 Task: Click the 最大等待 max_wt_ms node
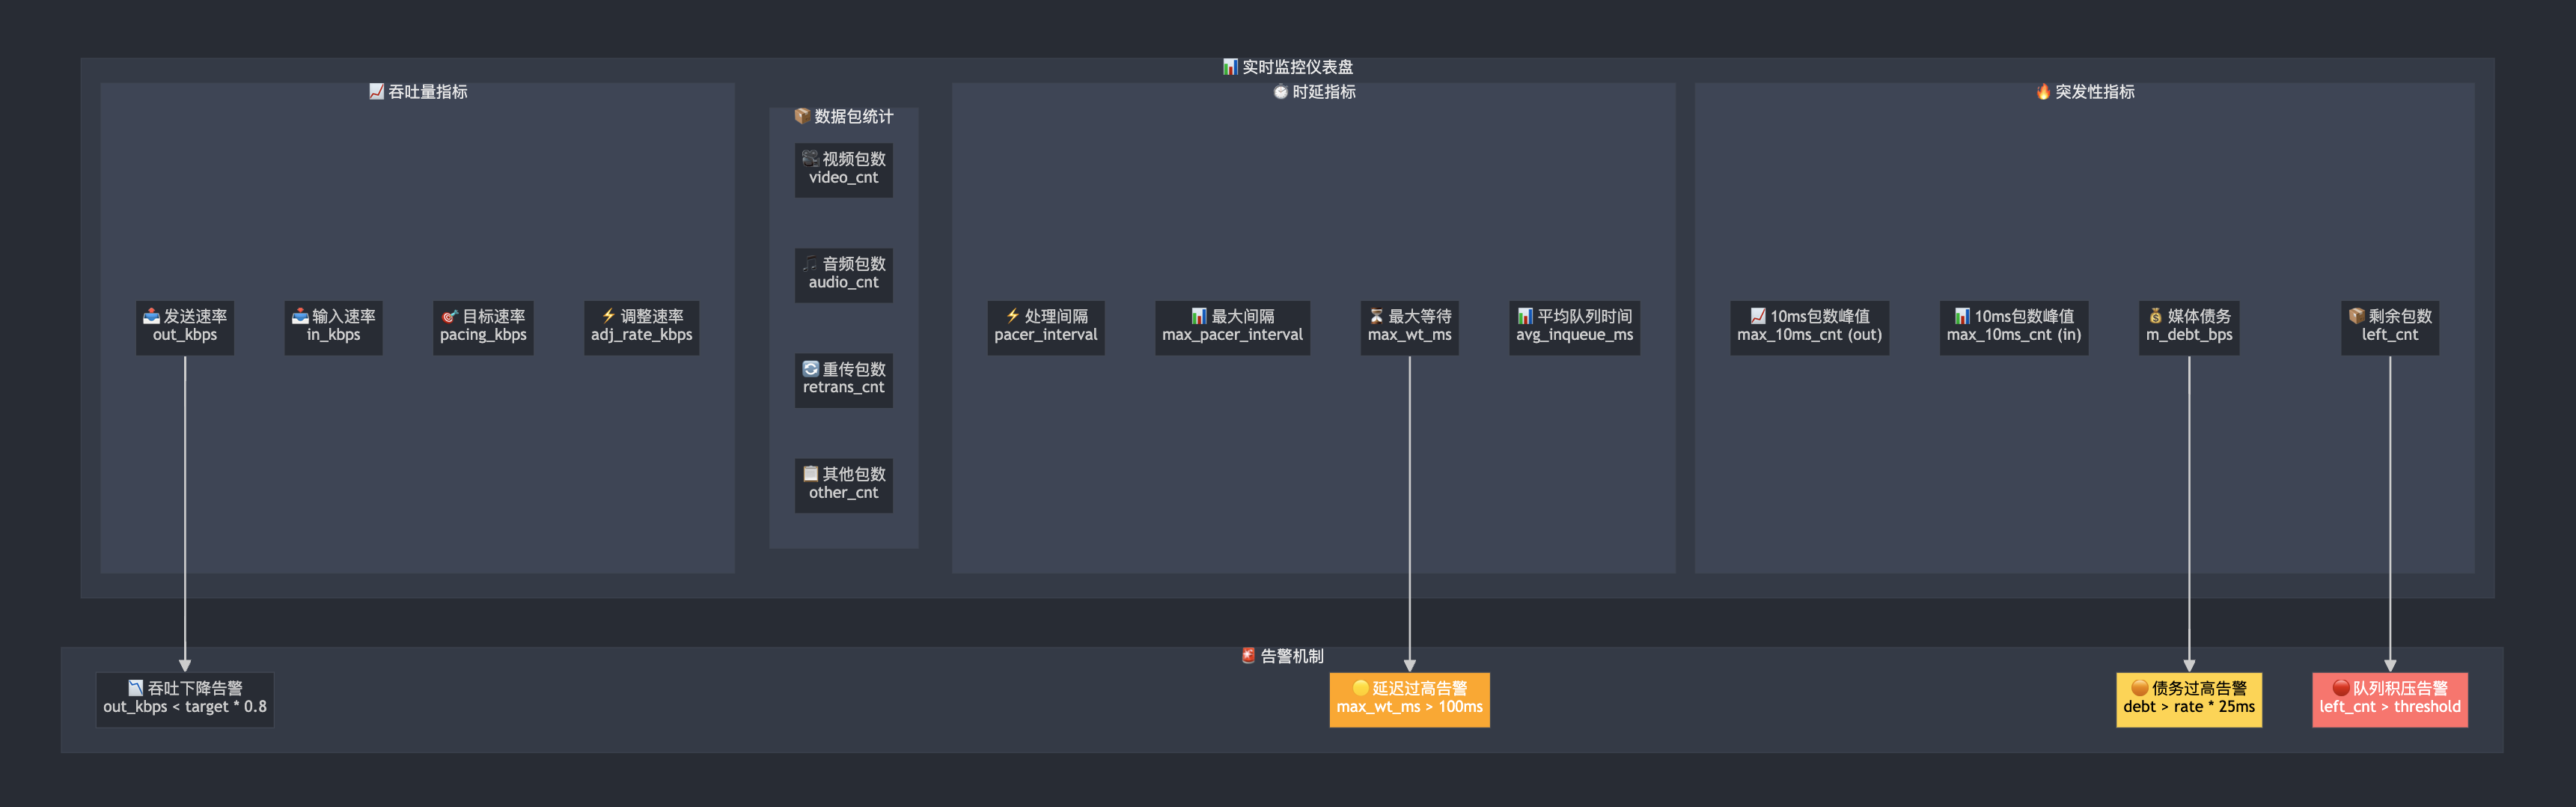pyautogui.click(x=1409, y=327)
